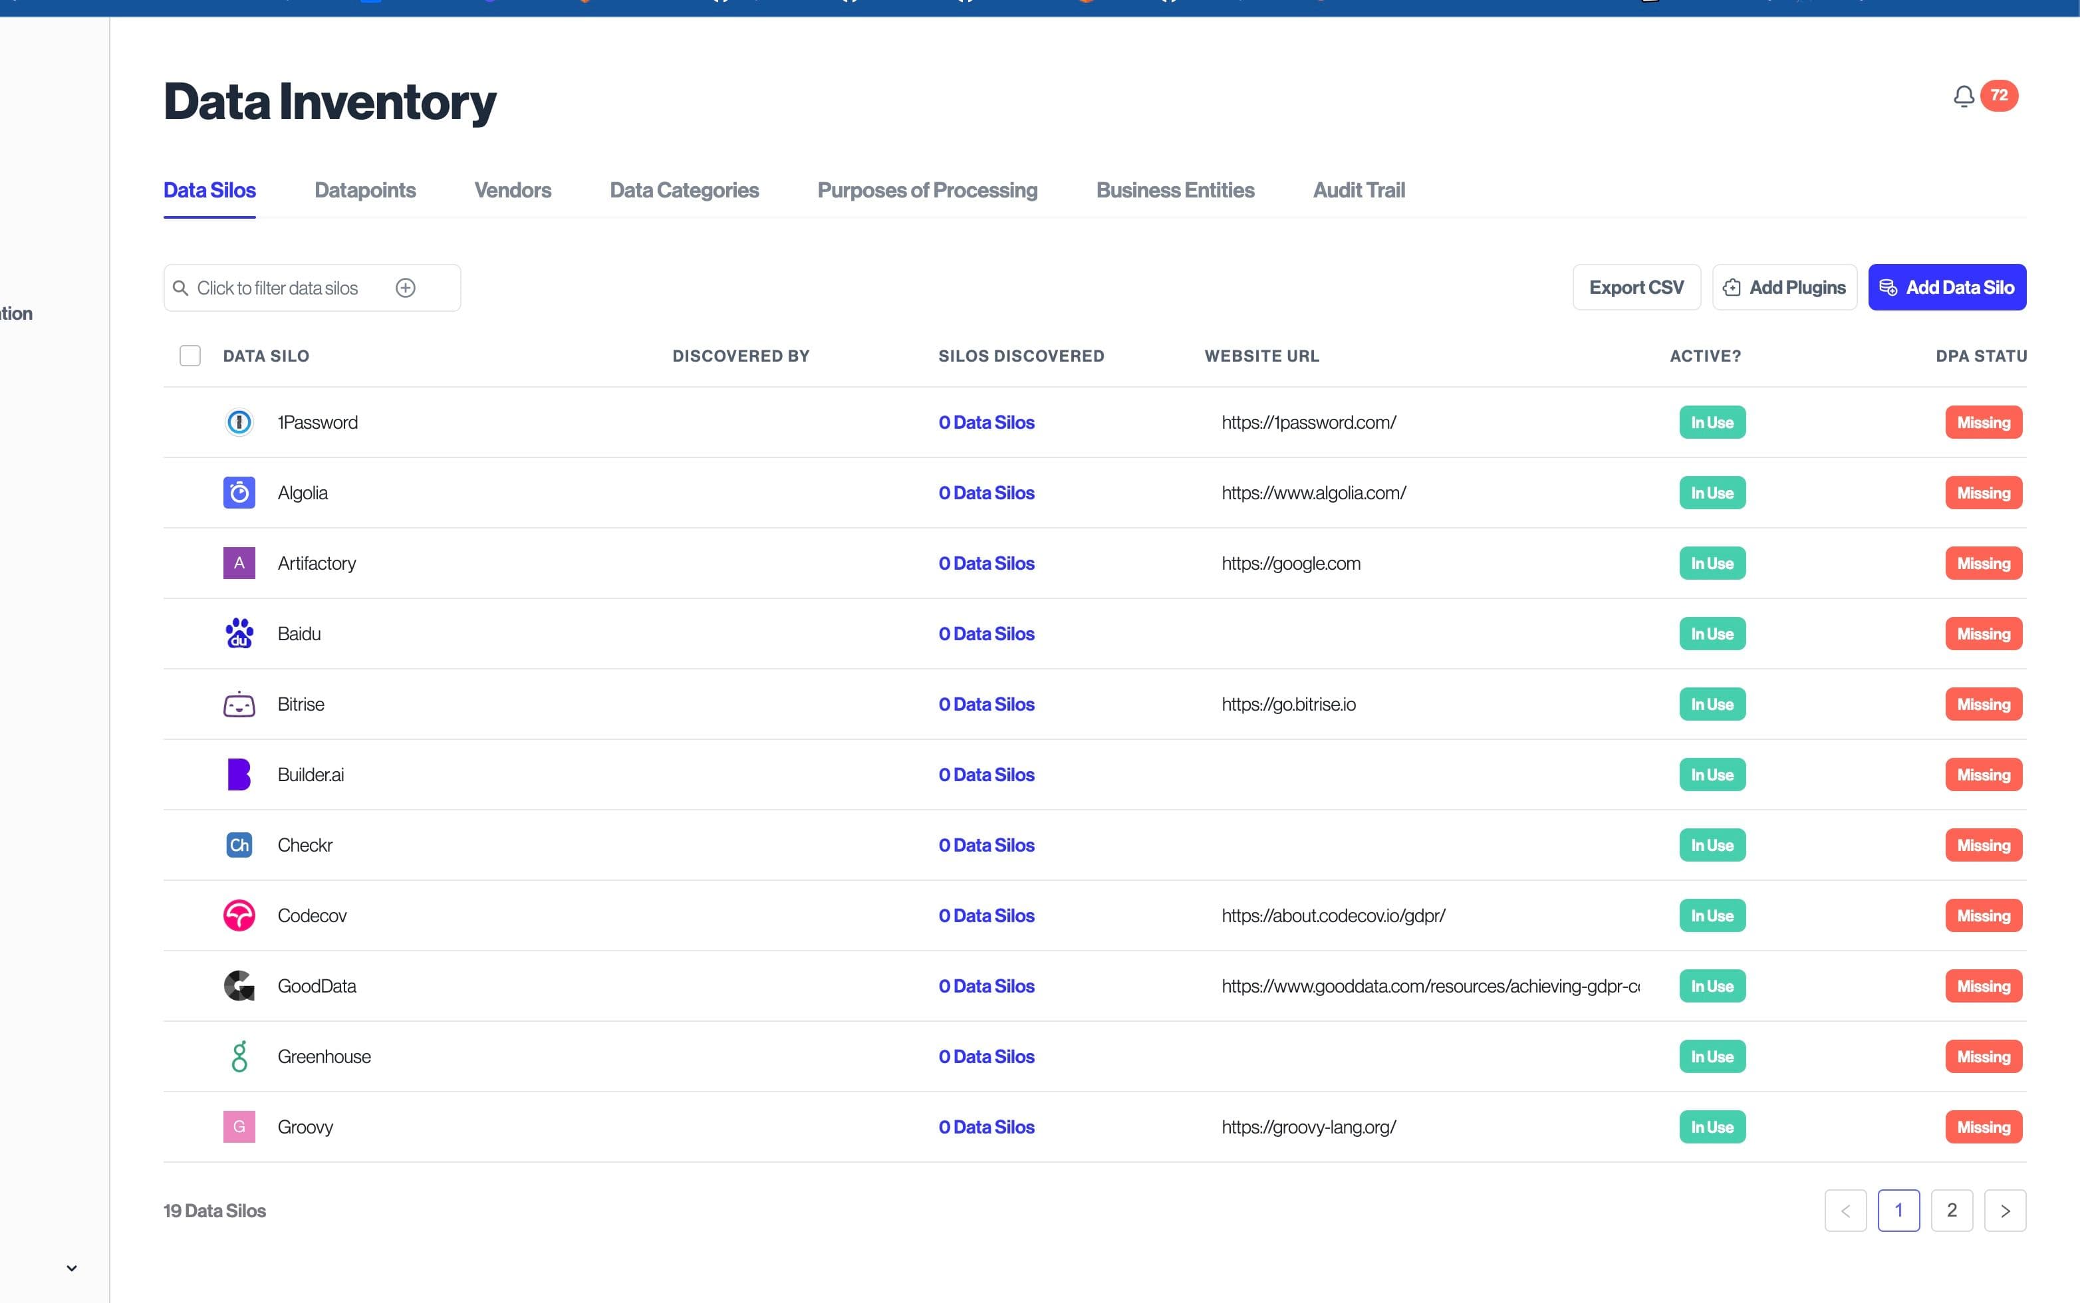Viewport: 2080px width, 1303px height.
Task: Click the previous page left chevron
Action: (x=1845, y=1211)
